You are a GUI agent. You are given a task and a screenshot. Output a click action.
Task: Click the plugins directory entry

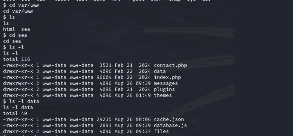[x=164, y=89]
